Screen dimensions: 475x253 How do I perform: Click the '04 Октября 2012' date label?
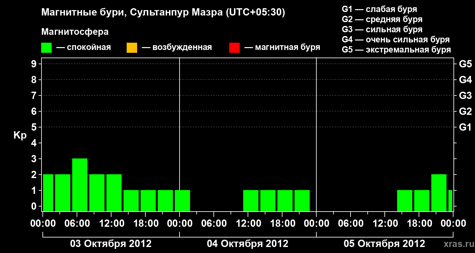248,244
